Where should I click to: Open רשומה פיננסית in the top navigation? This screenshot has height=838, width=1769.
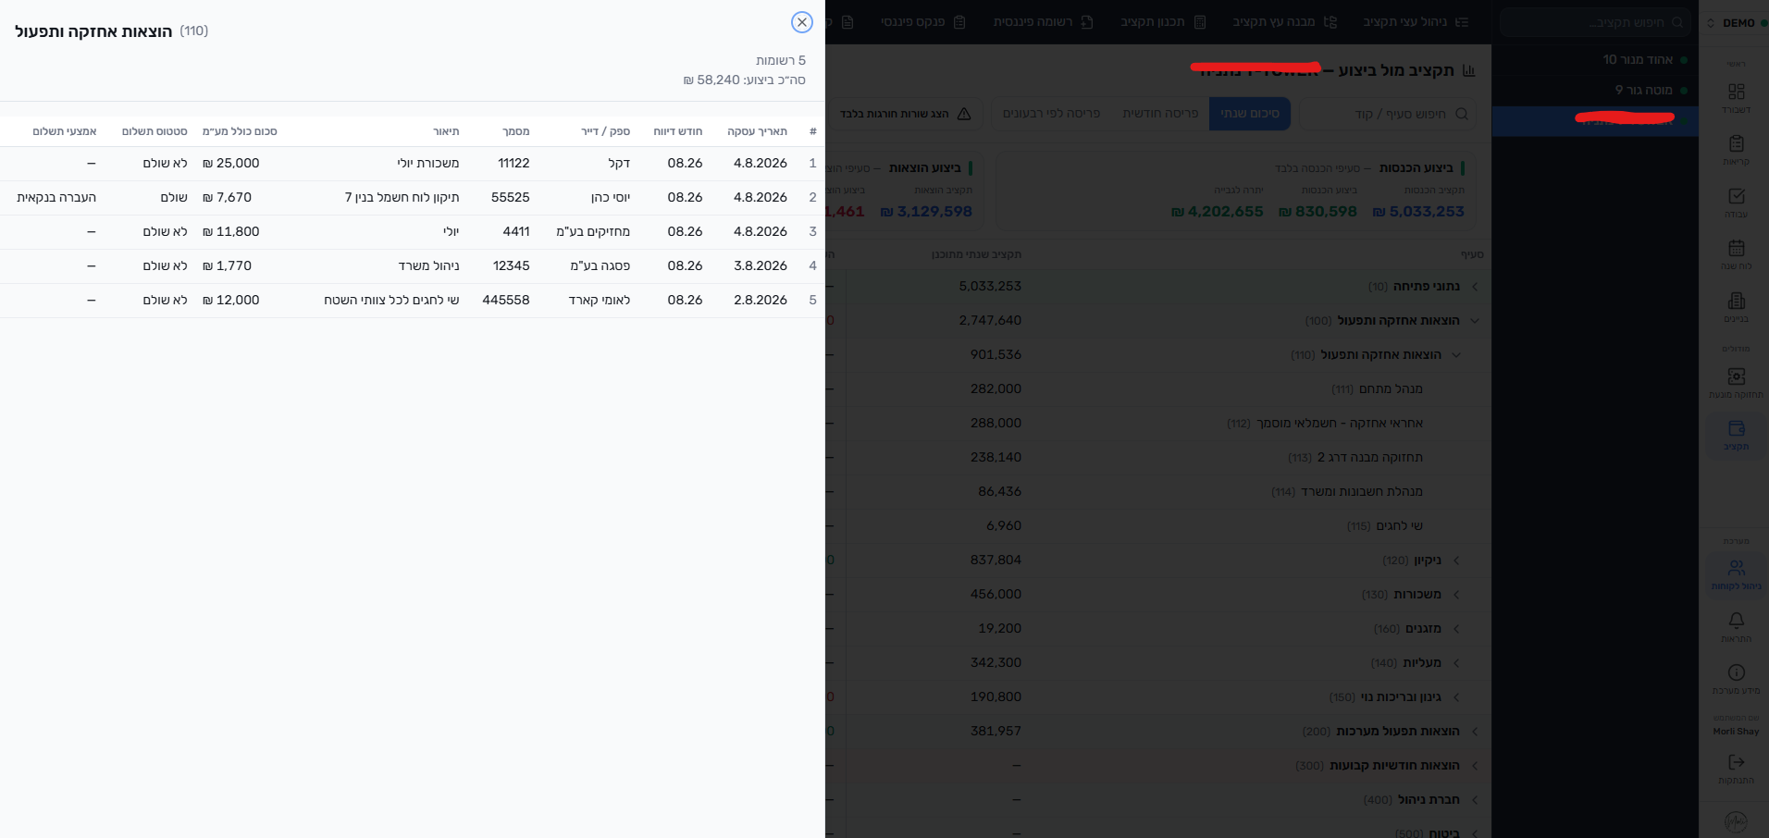(1043, 22)
